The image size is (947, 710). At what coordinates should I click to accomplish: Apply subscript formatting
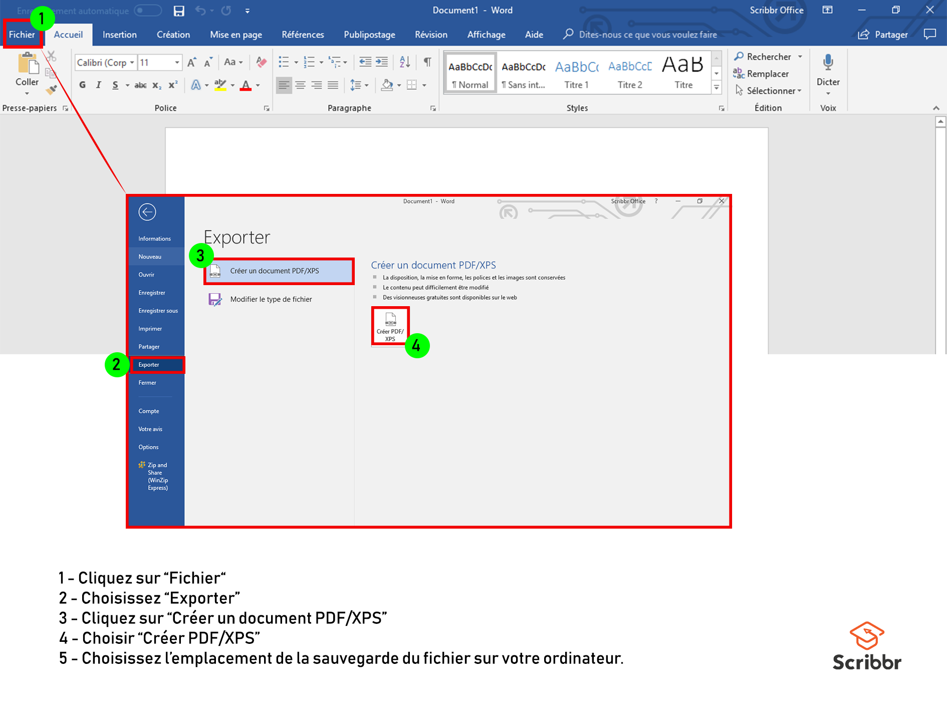tap(157, 85)
